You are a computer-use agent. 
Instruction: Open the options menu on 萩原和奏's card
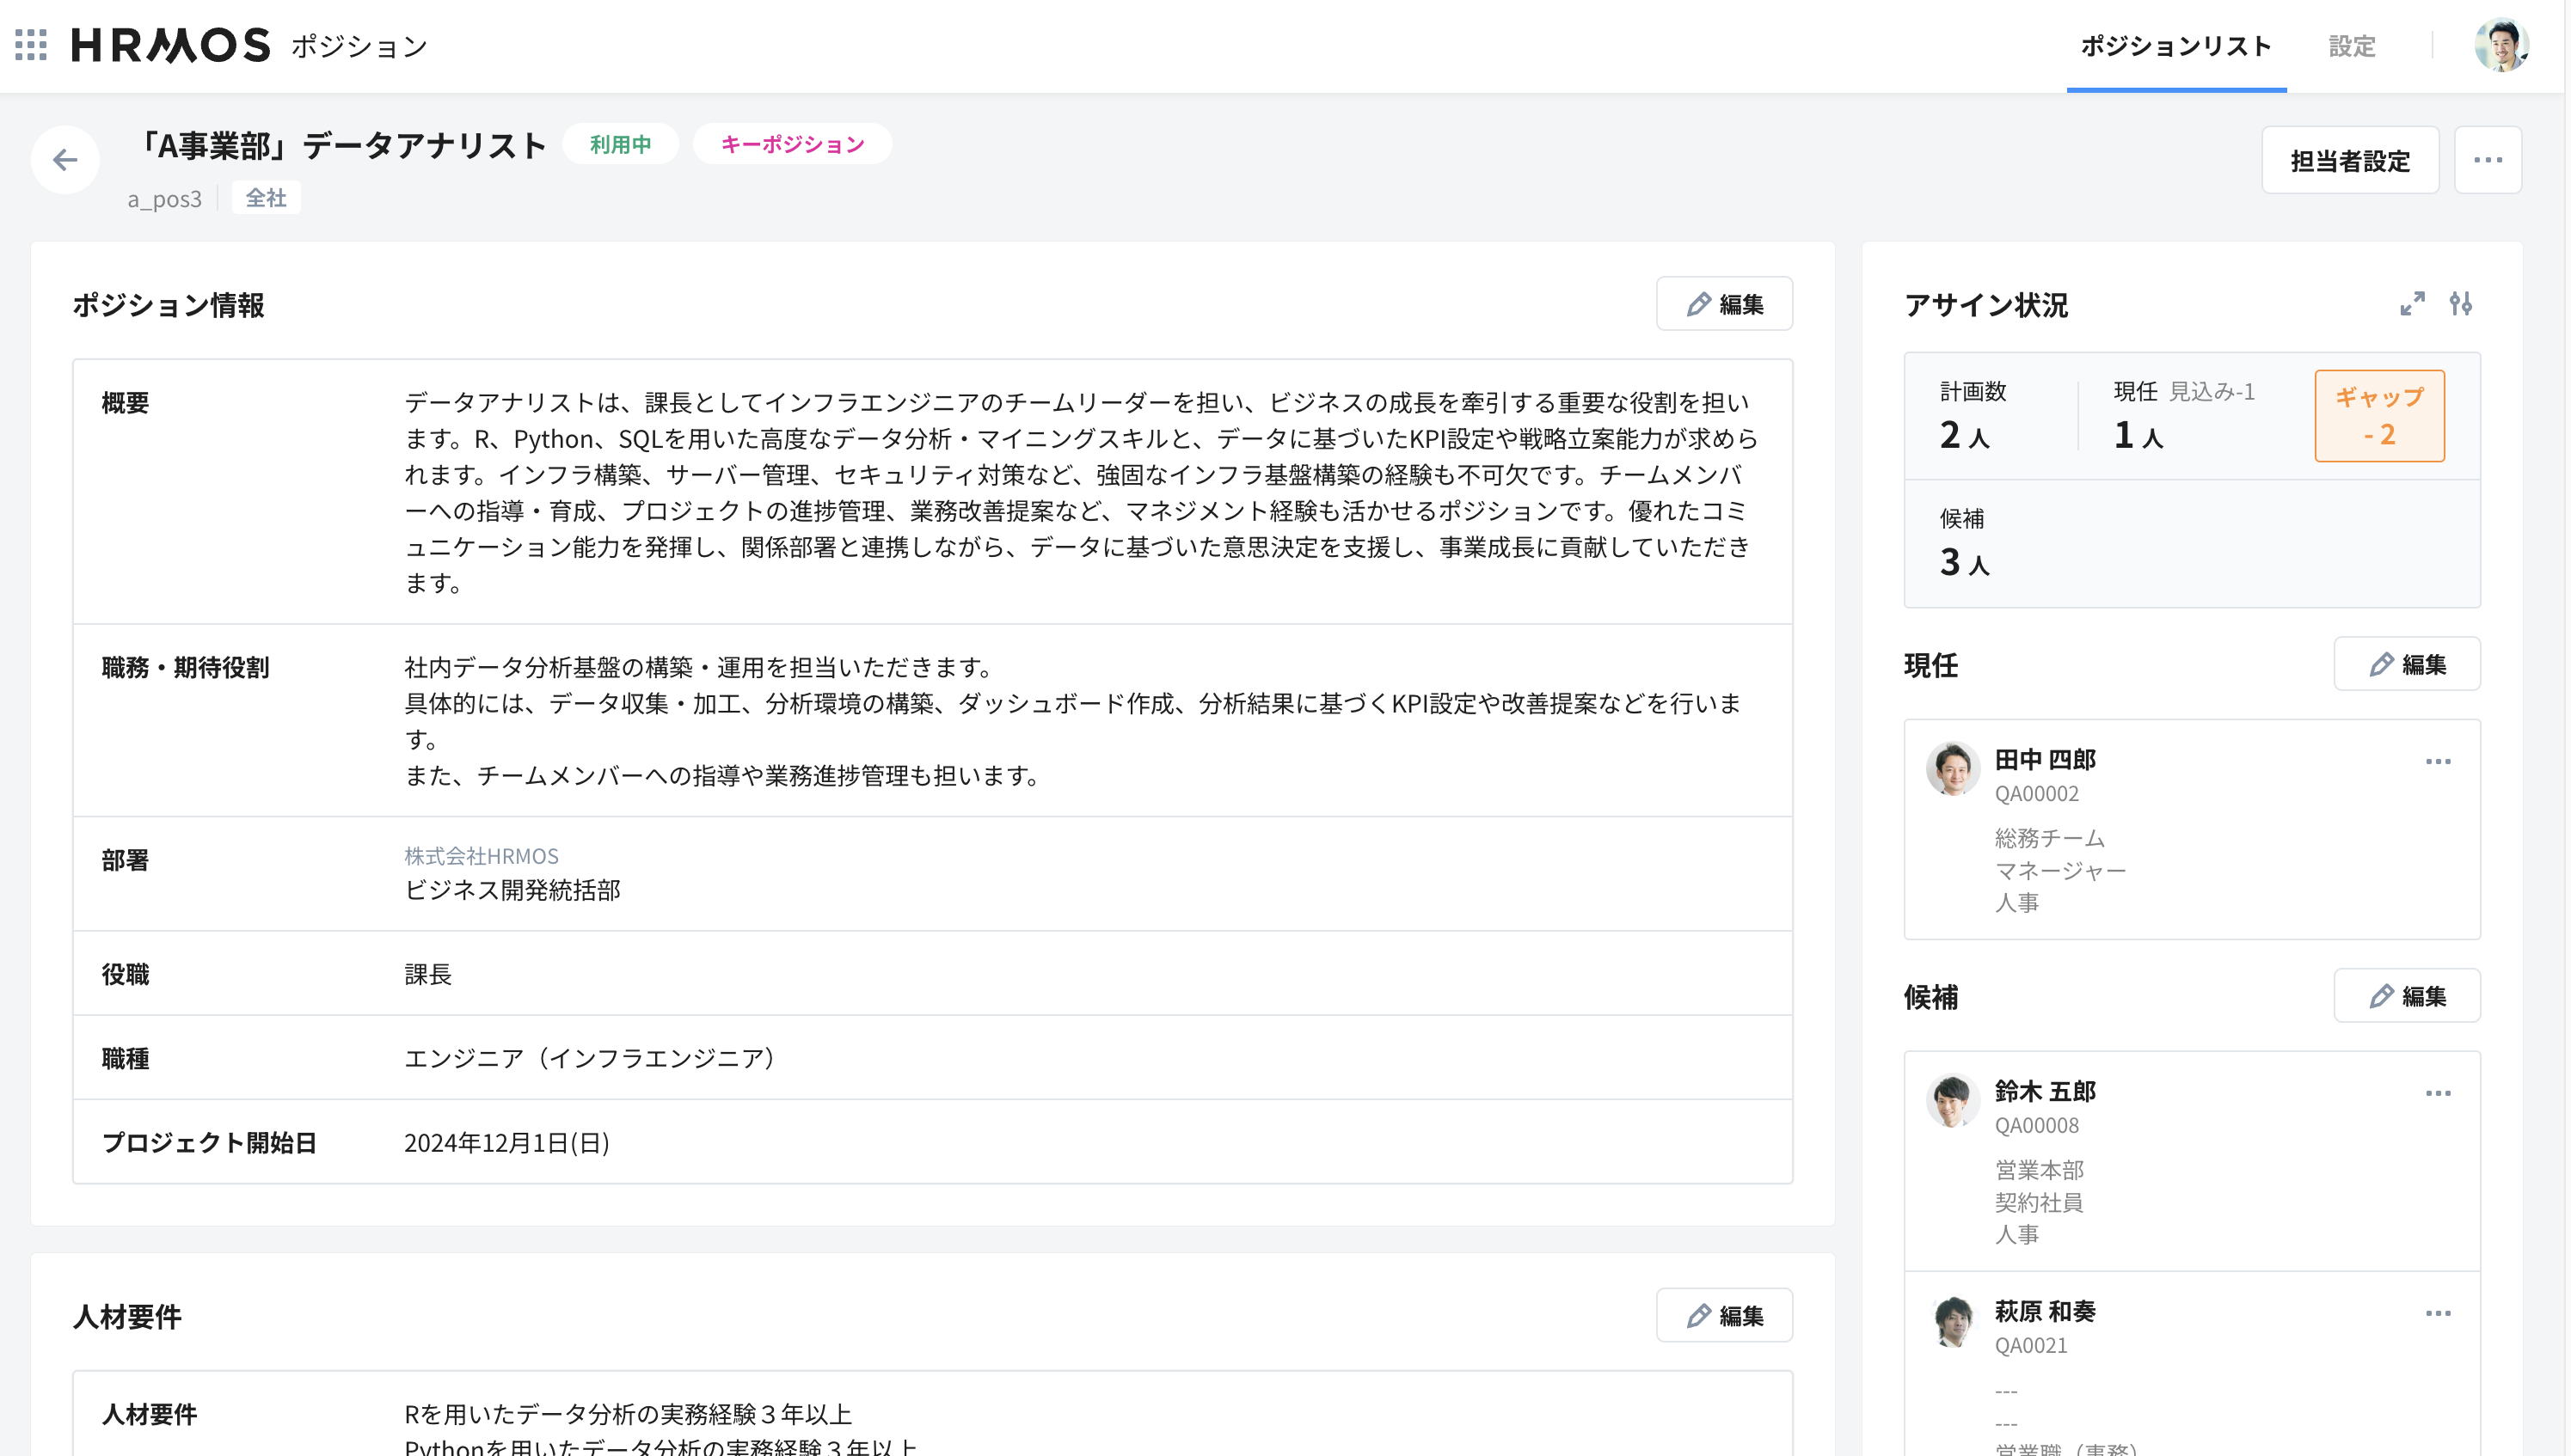tap(2439, 1313)
